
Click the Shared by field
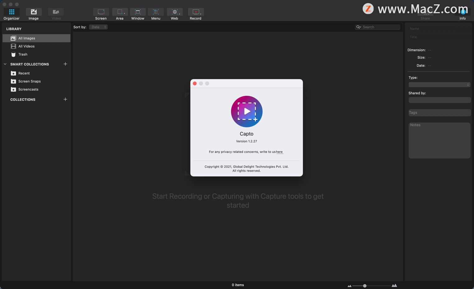click(439, 100)
